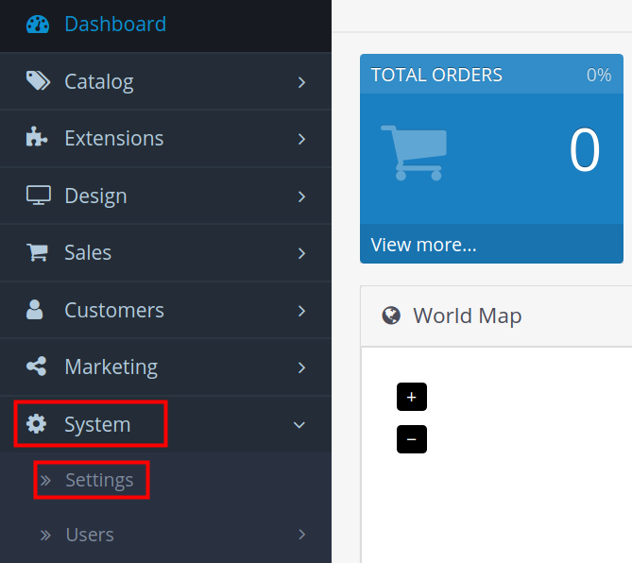Click the Dashboard gauge icon
The width and height of the screenshot is (632, 563).
pyautogui.click(x=37, y=25)
